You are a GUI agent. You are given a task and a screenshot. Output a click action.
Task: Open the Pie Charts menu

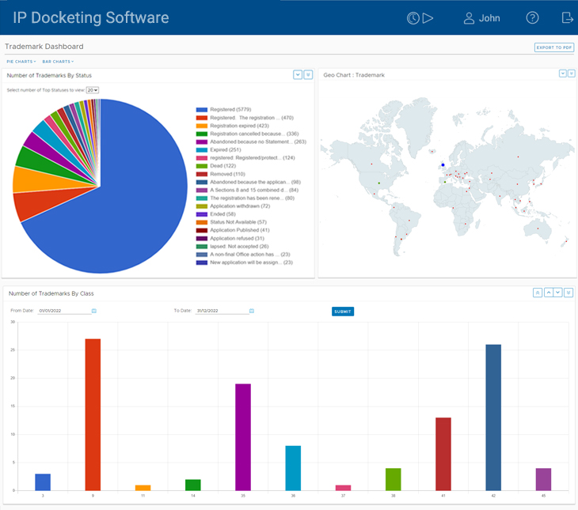[21, 61]
